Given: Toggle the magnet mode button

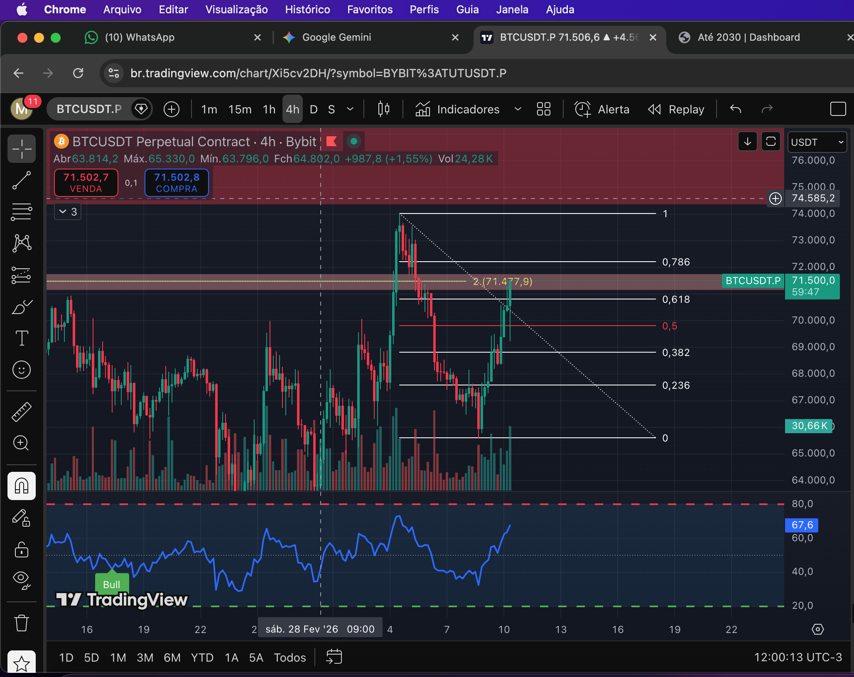Looking at the screenshot, I should click(x=22, y=486).
